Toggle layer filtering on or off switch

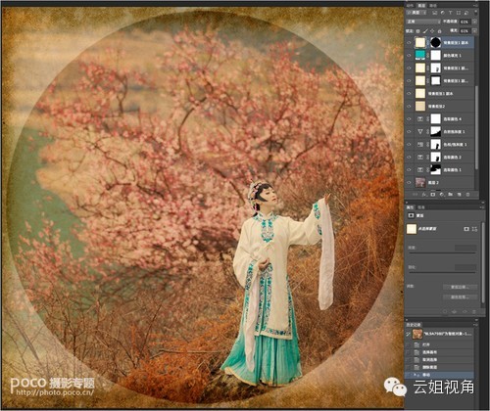coord(475,12)
